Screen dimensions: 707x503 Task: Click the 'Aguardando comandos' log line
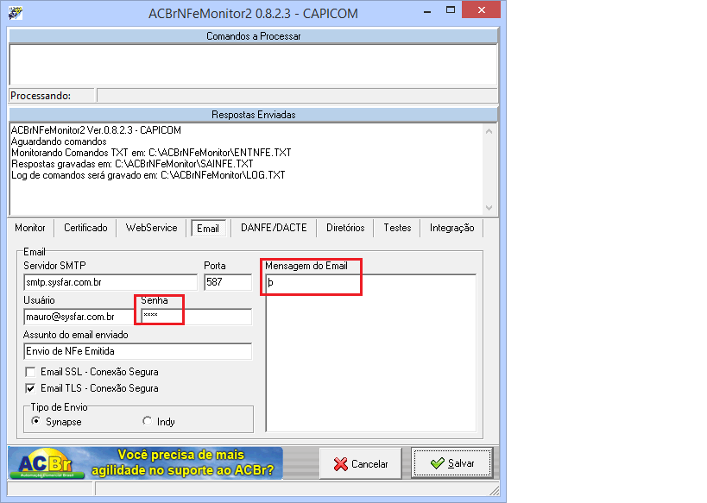[59, 141]
